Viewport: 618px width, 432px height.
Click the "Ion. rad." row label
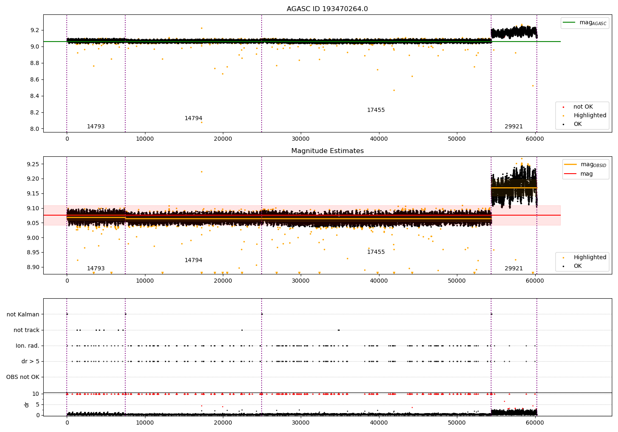coord(28,346)
